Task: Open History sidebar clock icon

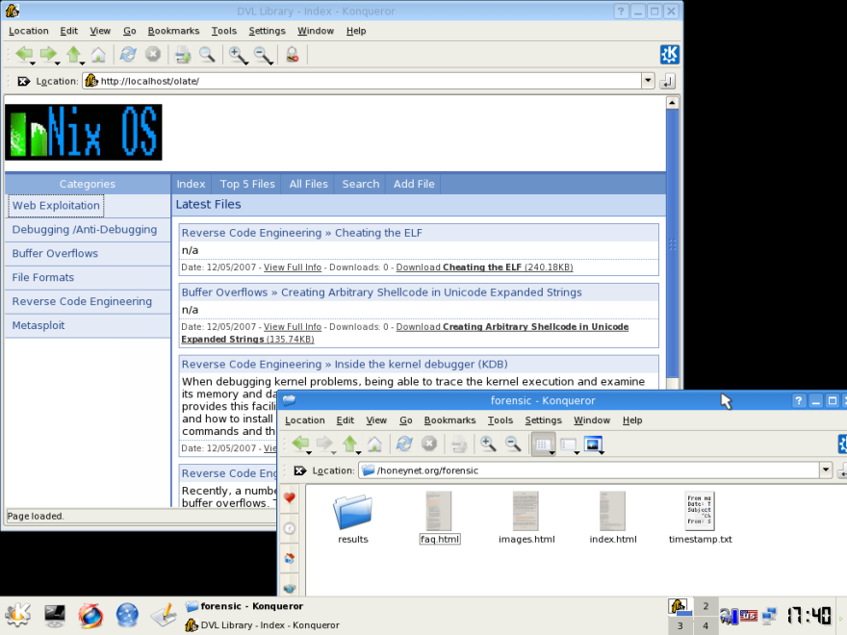Action: [x=290, y=528]
